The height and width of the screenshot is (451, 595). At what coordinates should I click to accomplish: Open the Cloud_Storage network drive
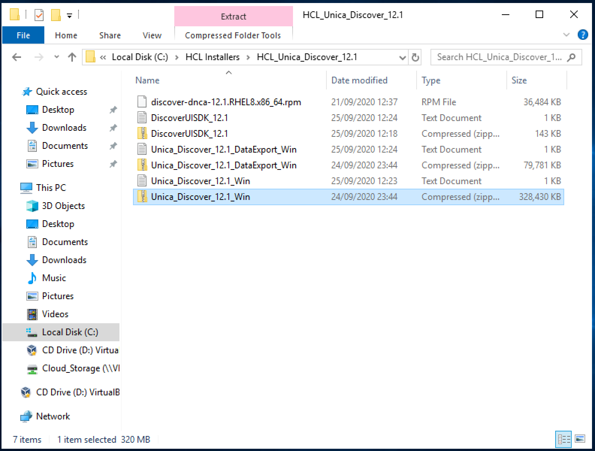[81, 368]
